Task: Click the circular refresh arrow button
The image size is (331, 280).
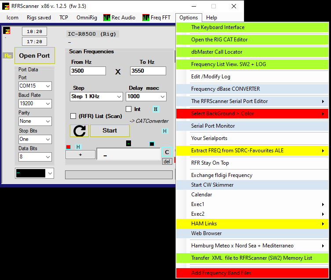Action: [80, 131]
